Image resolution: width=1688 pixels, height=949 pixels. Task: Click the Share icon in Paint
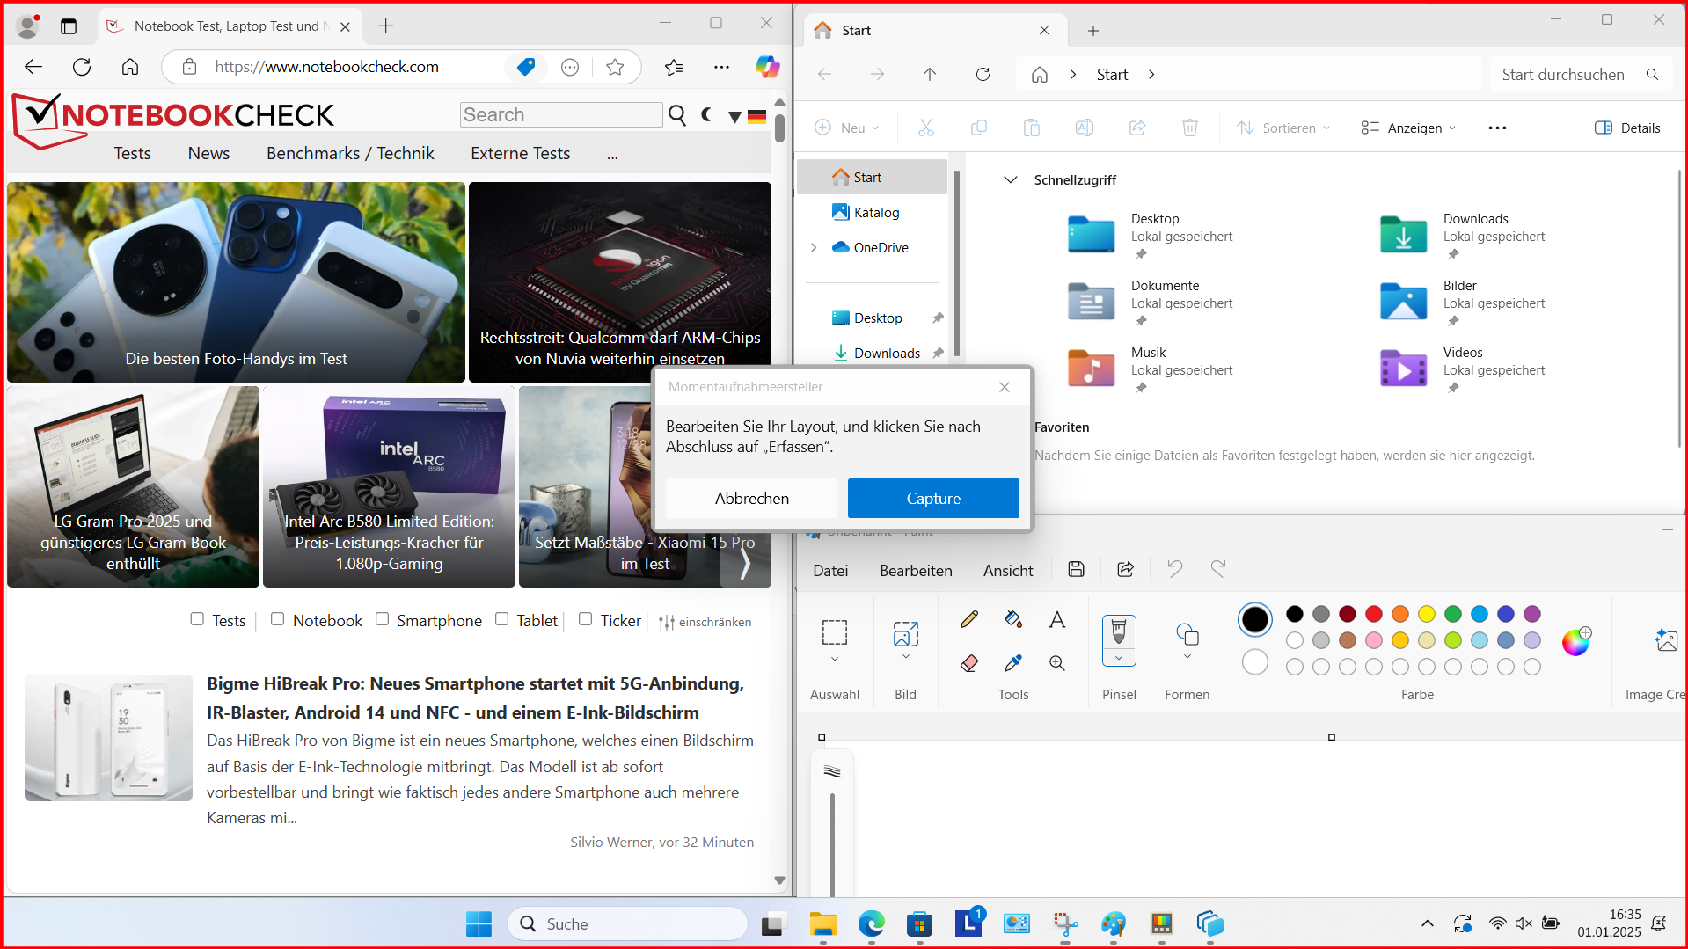coord(1125,569)
